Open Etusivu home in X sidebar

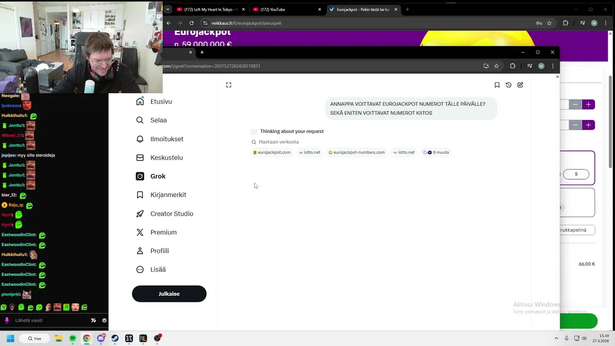point(154,101)
